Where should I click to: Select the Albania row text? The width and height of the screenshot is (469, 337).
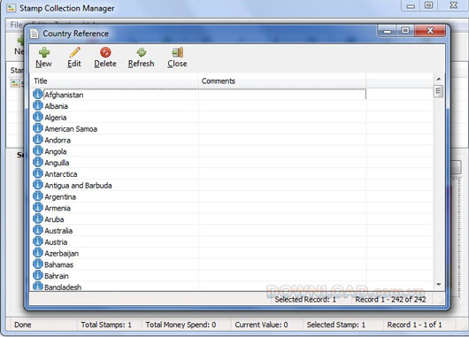tap(57, 106)
